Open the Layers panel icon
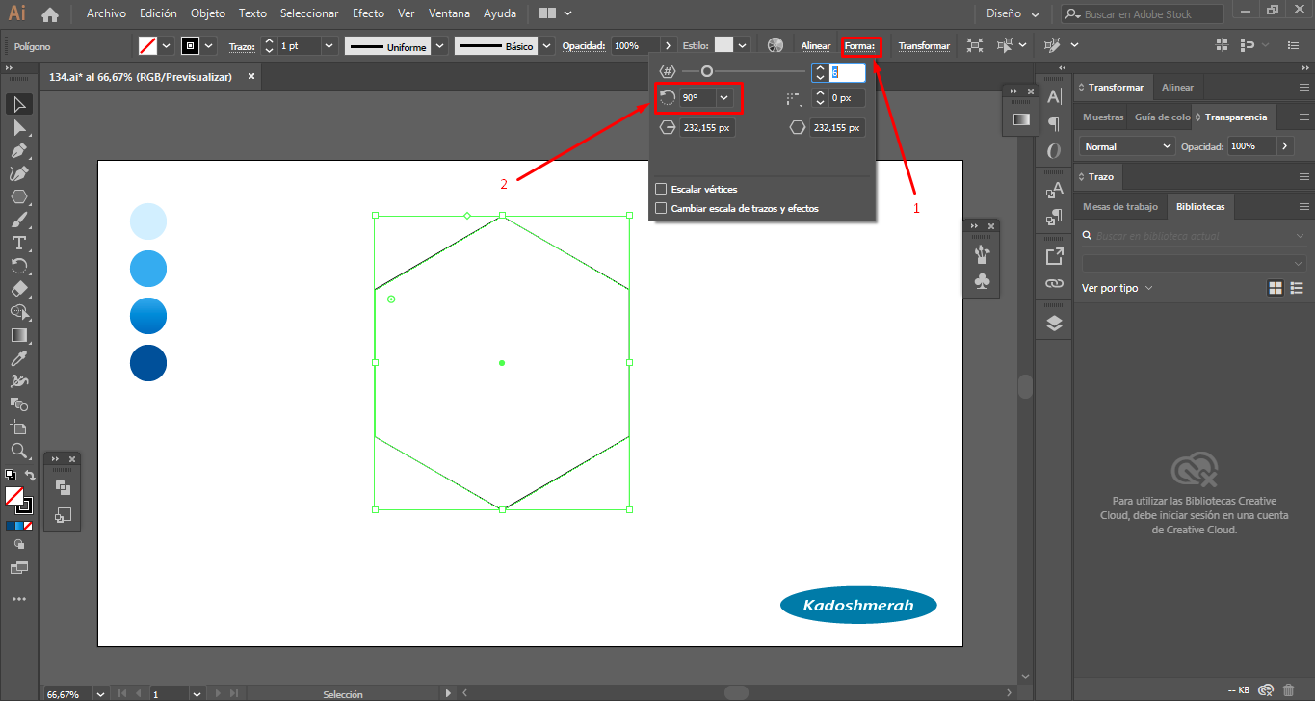Viewport: 1315px width, 701px height. (1054, 324)
